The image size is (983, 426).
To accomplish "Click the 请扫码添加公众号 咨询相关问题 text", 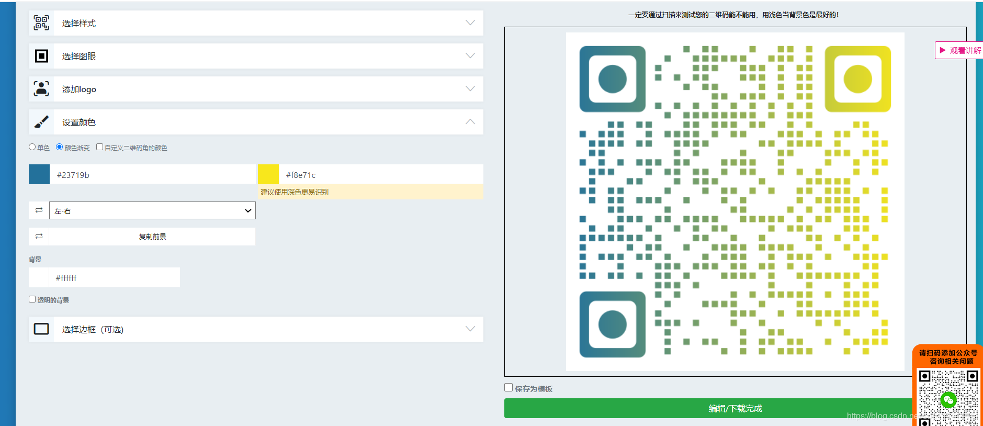I will (948, 357).
